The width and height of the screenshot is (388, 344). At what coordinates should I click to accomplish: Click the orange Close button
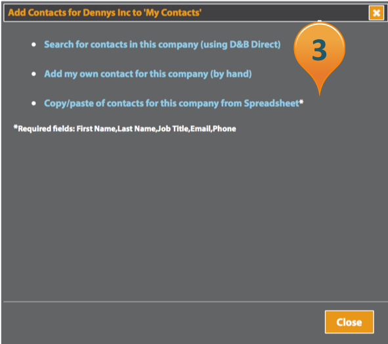pyautogui.click(x=349, y=322)
